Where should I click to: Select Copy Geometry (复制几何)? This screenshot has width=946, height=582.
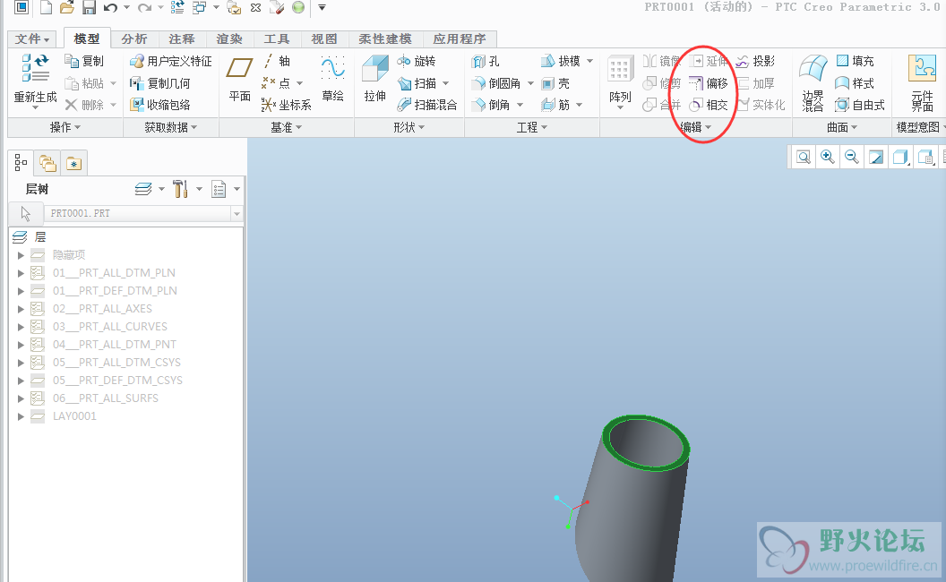tap(160, 83)
